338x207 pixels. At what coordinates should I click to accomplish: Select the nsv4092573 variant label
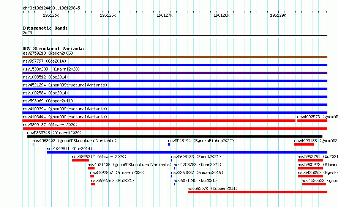(x=317, y=117)
